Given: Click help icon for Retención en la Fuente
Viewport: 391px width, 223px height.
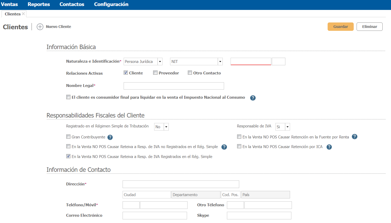Looking at the screenshot, I should 354,137.
